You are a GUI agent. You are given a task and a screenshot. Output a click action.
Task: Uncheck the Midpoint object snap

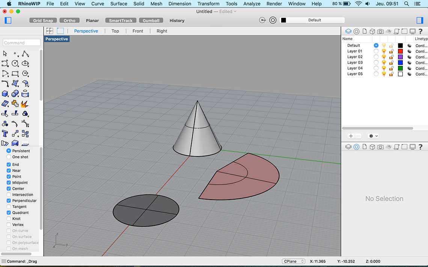point(9,183)
